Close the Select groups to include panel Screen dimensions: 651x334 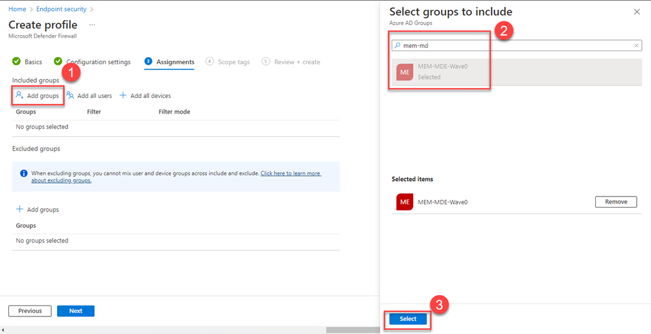pyautogui.click(x=637, y=12)
